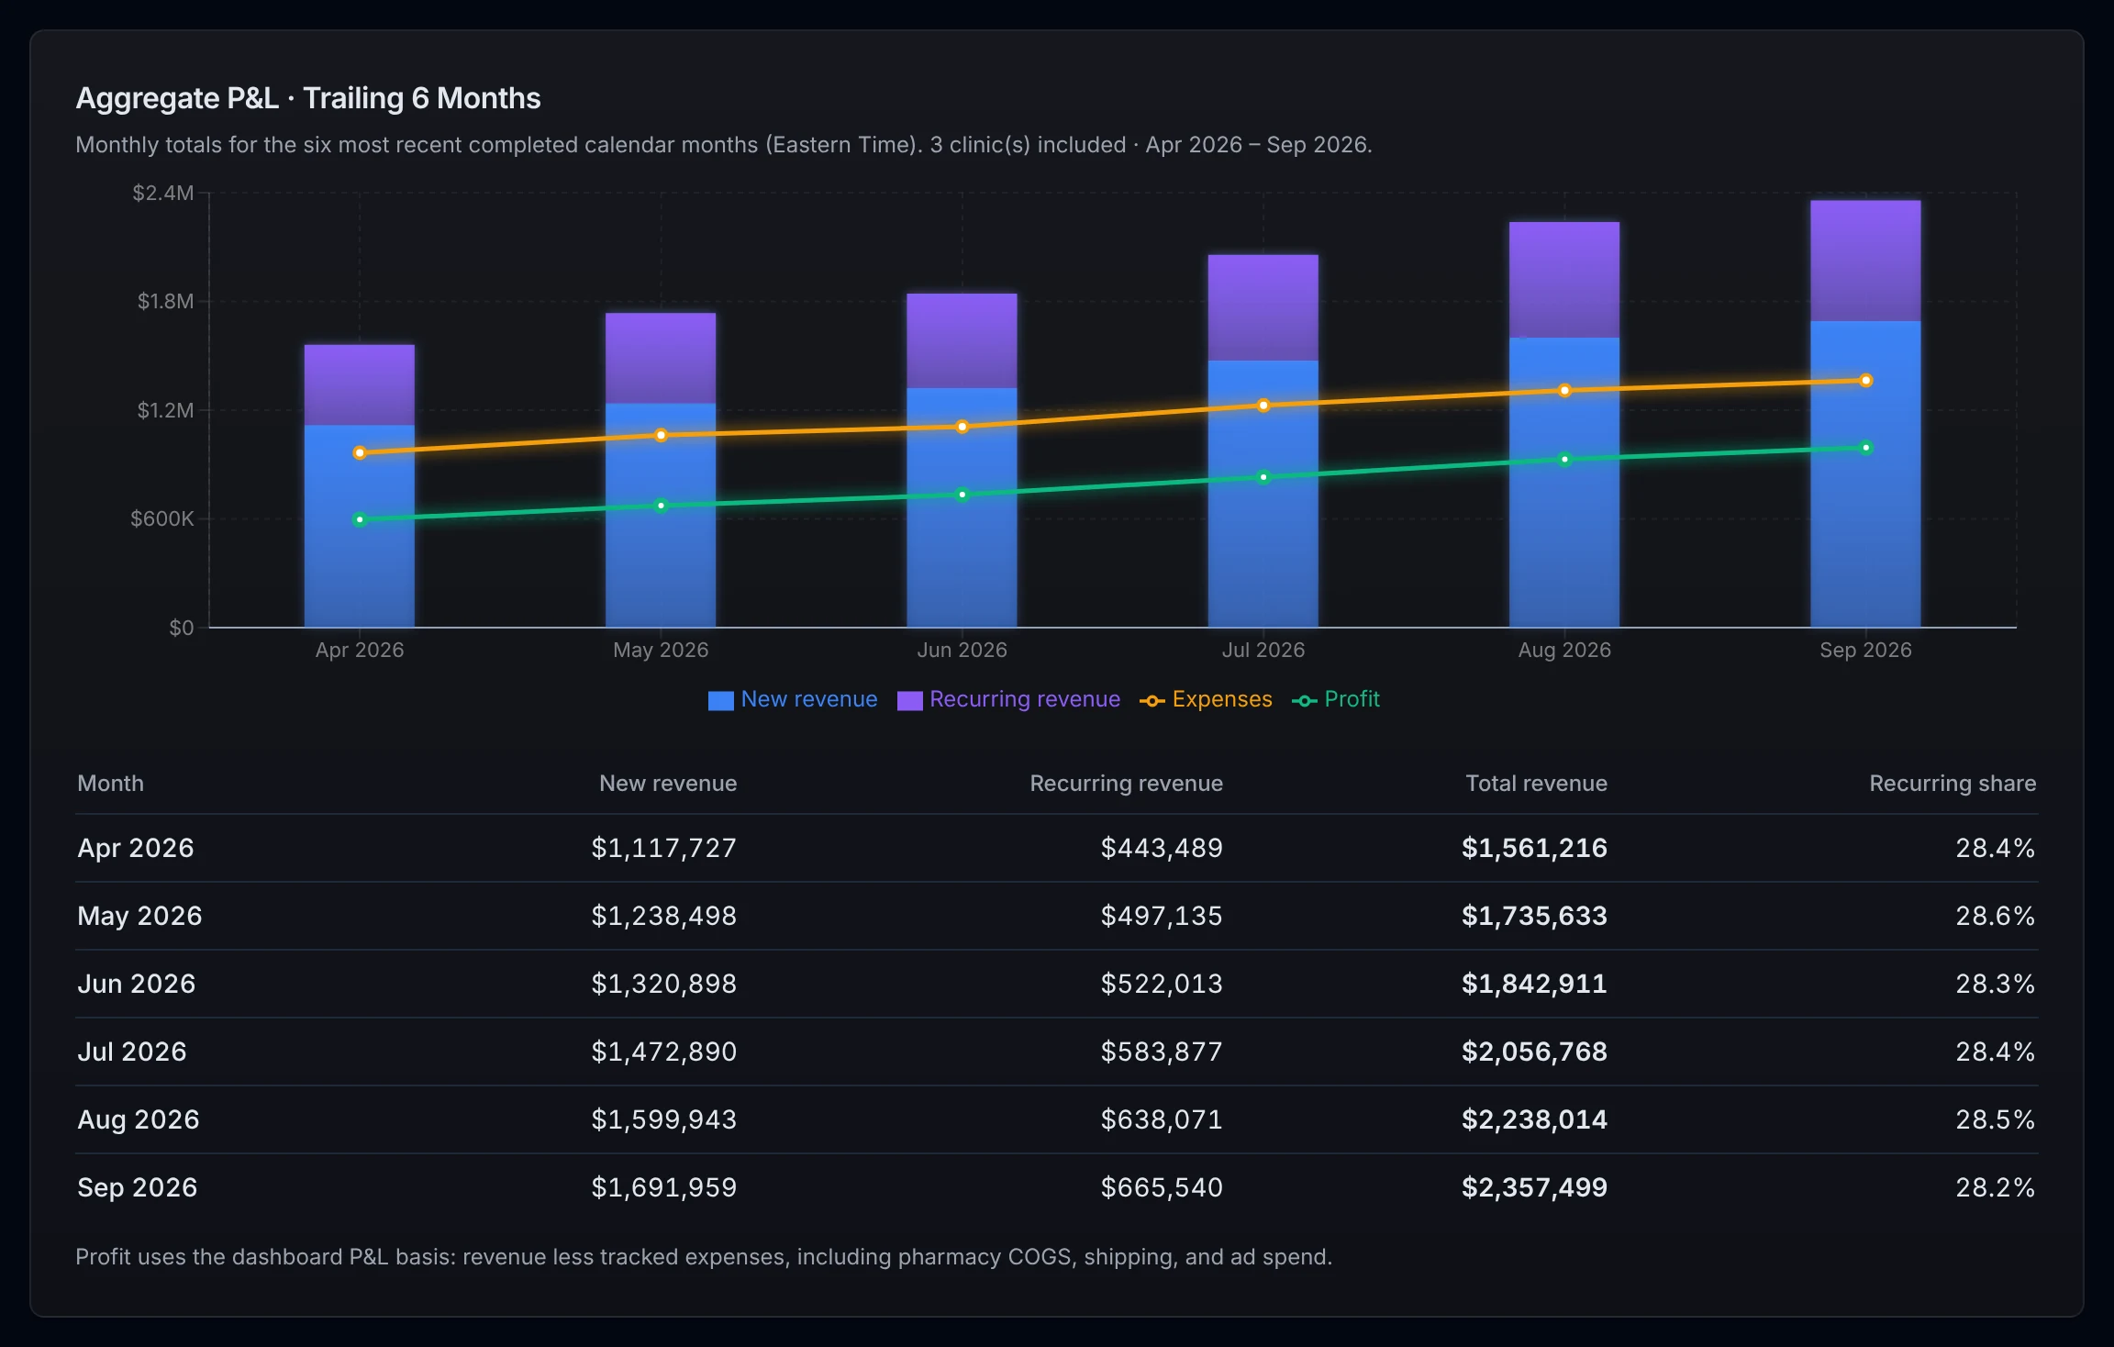Click the Jul 2026 Profit data point

1263,477
